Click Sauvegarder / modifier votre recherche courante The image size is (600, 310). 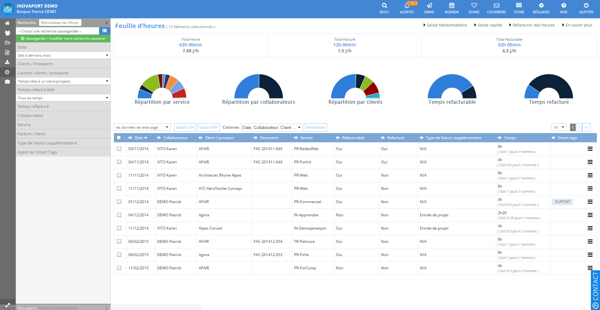[63, 38]
